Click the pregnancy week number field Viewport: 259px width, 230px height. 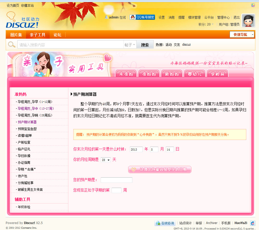coord(116,190)
